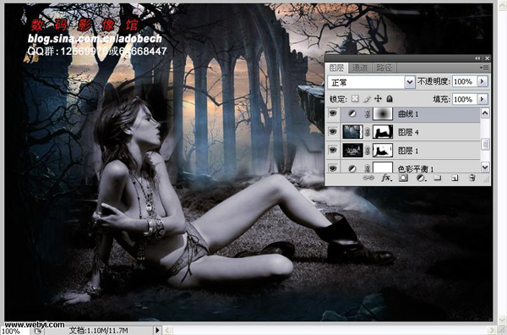Viewport: 507px width, 335px height.
Task: Click the mask link icon on 图层 4
Action: point(368,132)
